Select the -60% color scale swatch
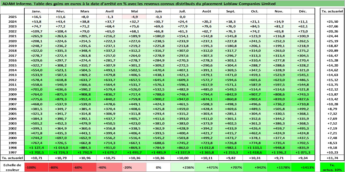This screenshot has height=172, width=345. [x=85, y=167]
